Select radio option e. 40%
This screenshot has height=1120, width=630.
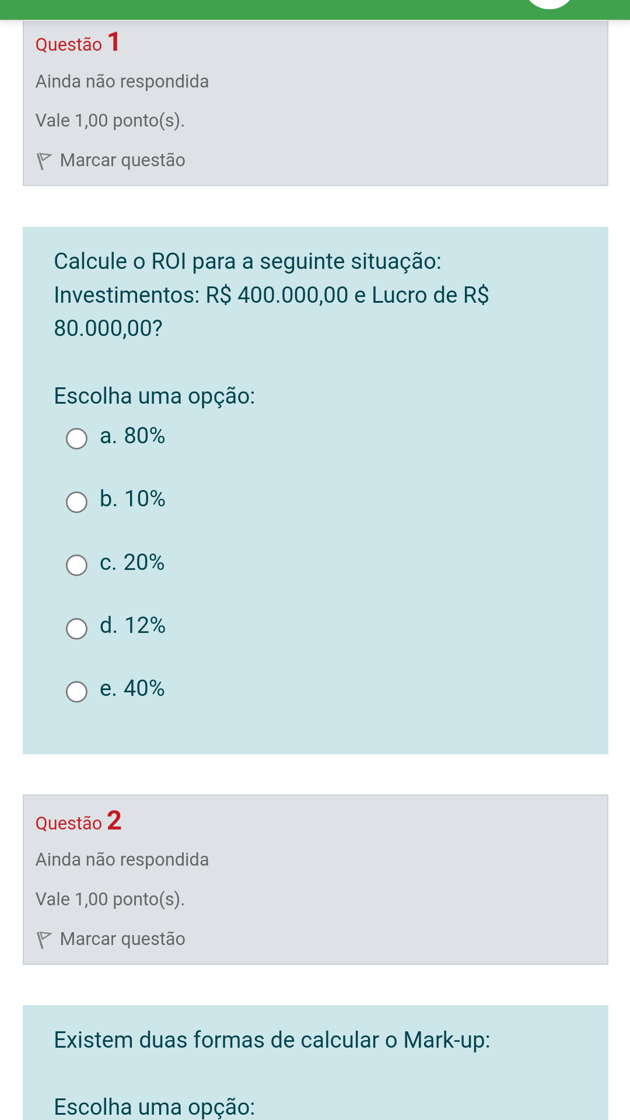[x=76, y=691]
